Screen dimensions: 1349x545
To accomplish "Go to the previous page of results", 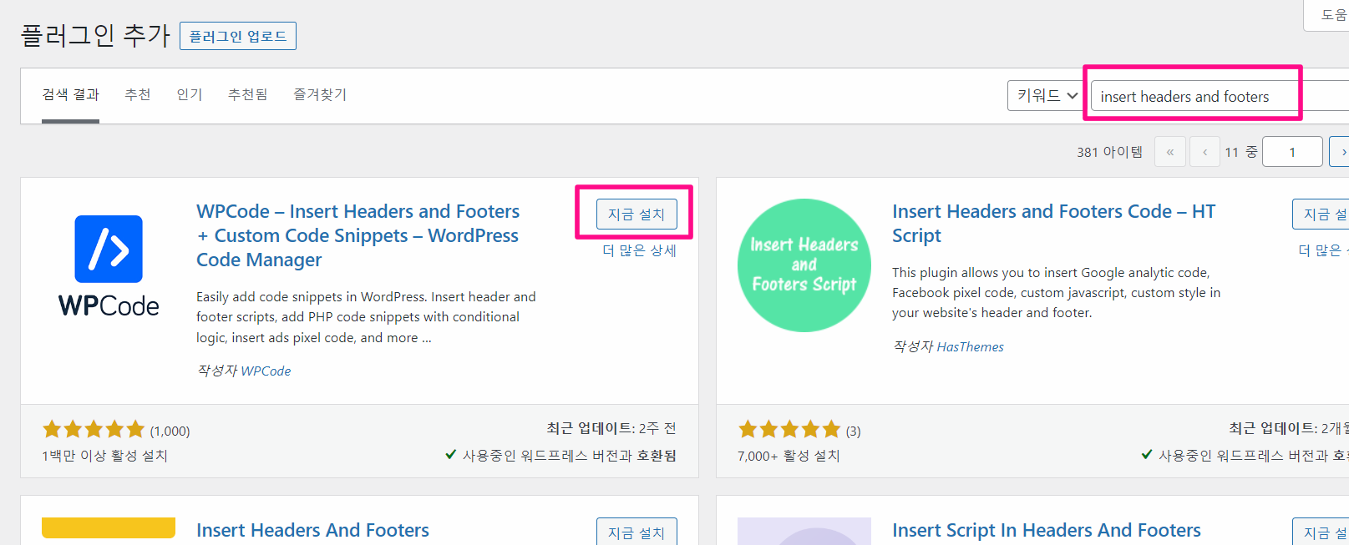I will click(1204, 152).
